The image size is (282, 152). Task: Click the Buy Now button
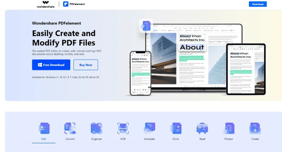(x=86, y=65)
